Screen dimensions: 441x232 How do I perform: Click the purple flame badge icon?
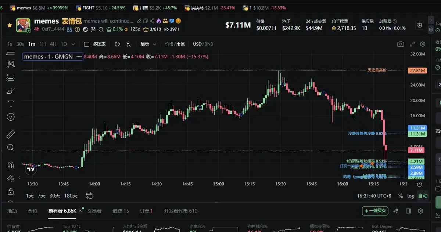coord(159,21)
